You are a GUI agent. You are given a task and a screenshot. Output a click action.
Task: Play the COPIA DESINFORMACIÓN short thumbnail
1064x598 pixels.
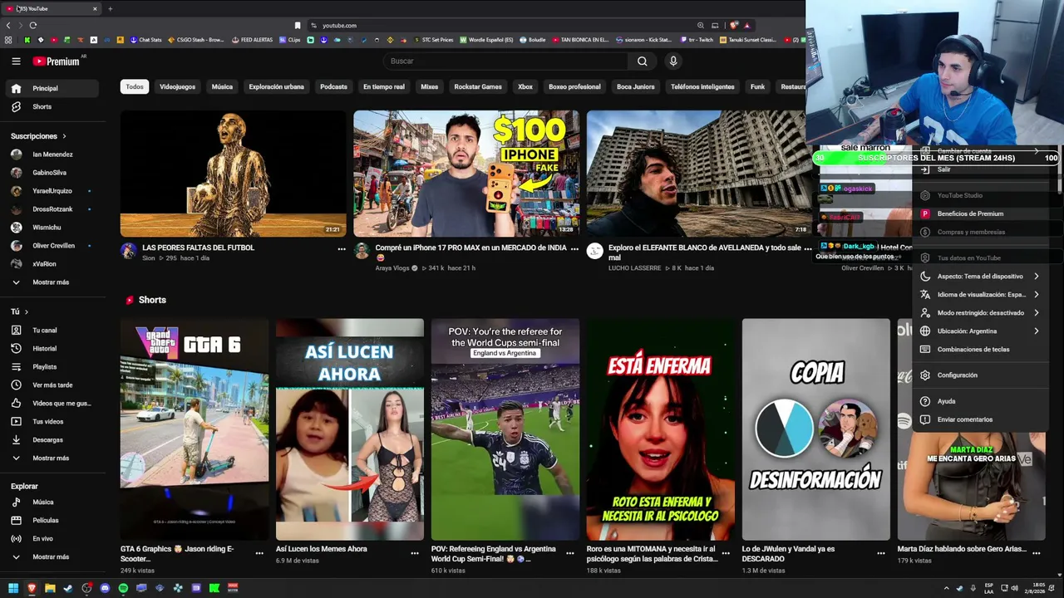(815, 429)
